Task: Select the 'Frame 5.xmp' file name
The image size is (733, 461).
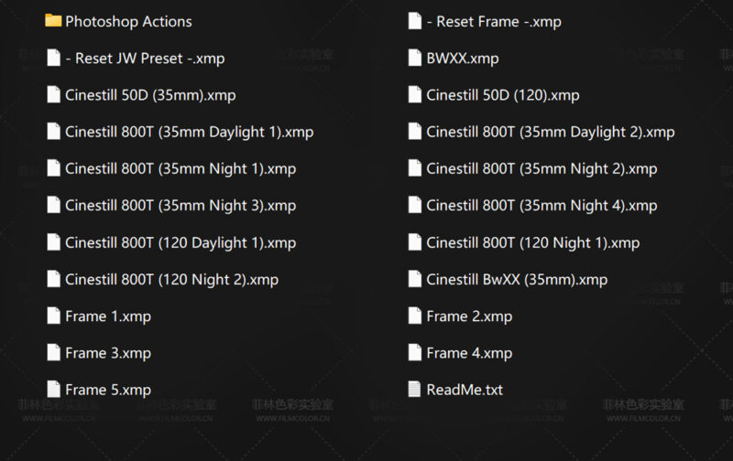Action: pyautogui.click(x=108, y=391)
